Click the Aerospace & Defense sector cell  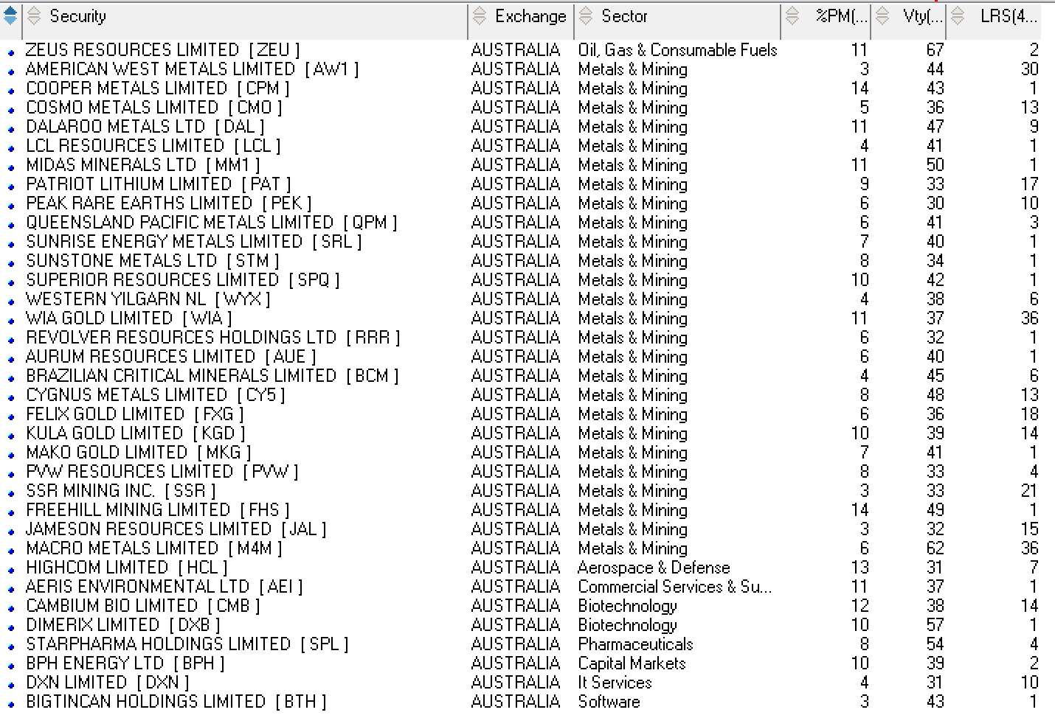[654, 568]
